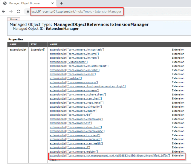The width and height of the screenshot is (191, 166).
Task: Click the ManagedObjectReference:ExtensionManager type heading
Action: coord(101,24)
